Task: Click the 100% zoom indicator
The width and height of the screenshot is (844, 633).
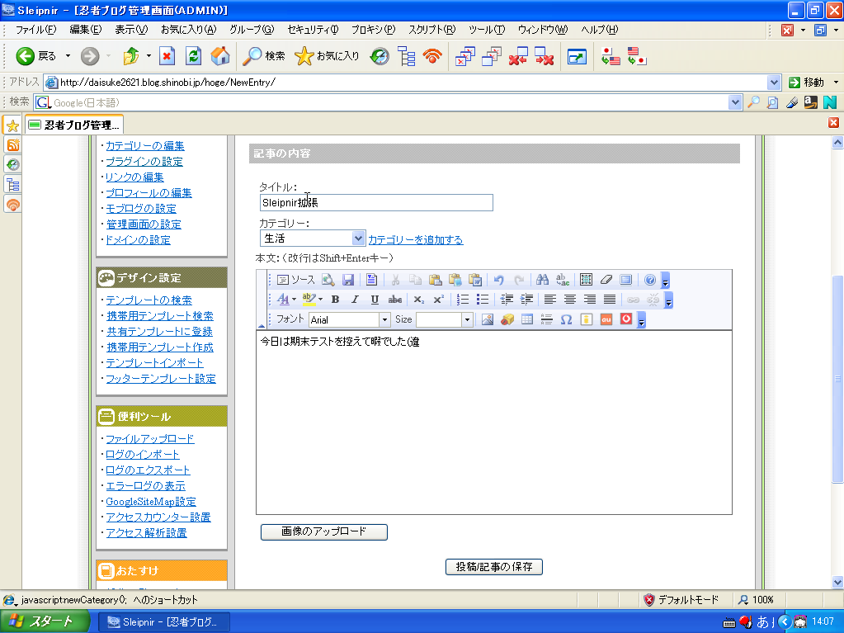Action: [x=756, y=600]
